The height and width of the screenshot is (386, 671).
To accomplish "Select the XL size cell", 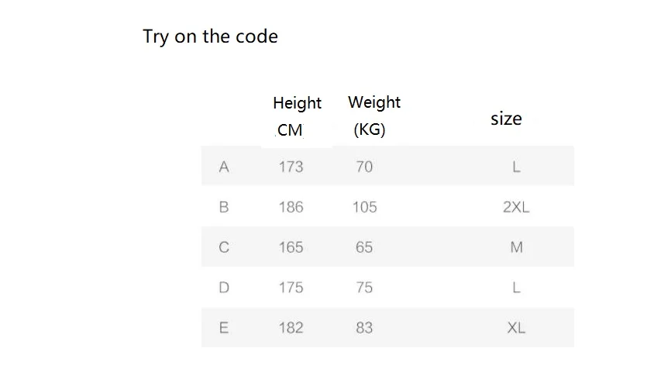I will (516, 328).
